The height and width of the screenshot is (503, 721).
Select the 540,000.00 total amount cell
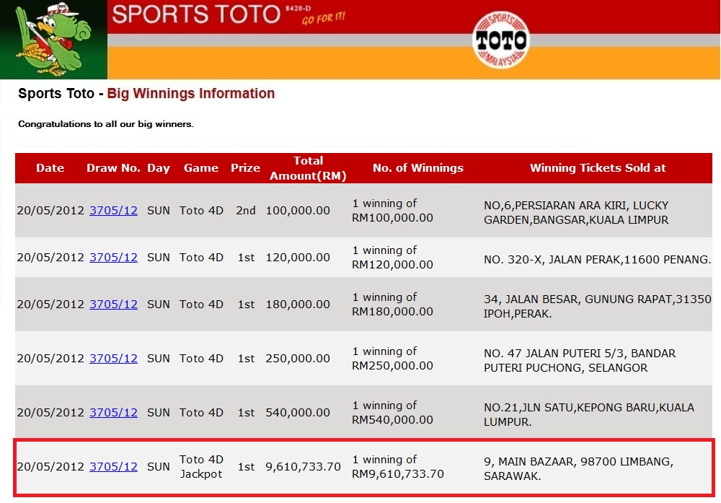298,413
